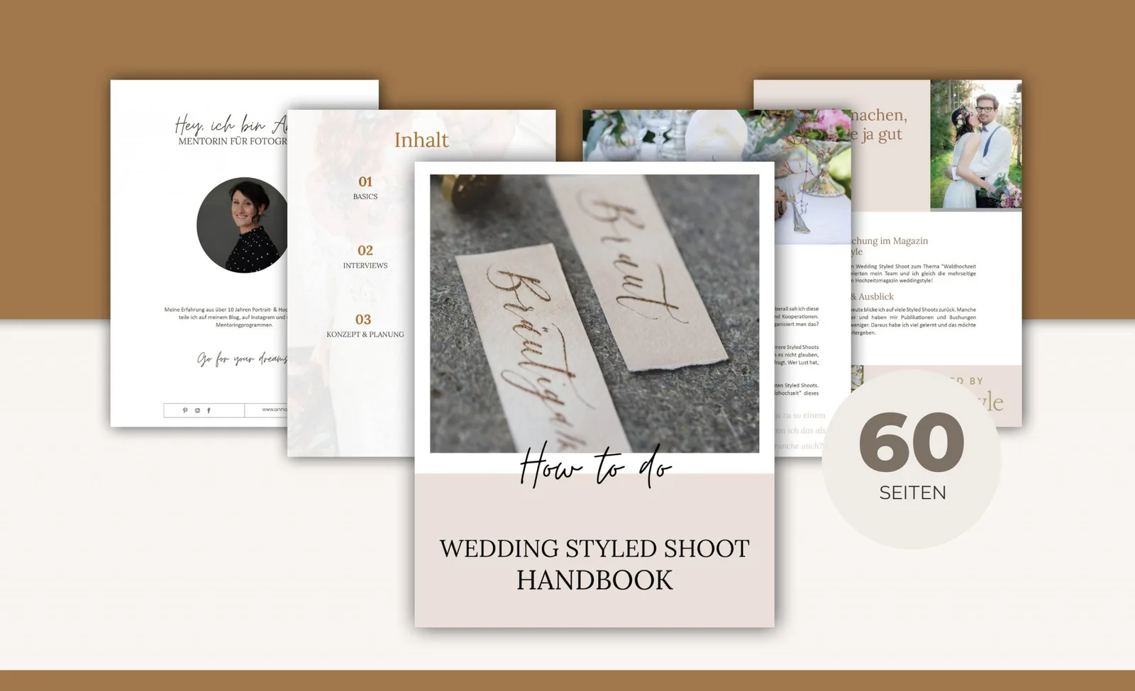Click the Instagram icon on the intro page
The height and width of the screenshot is (691, 1135).
pyautogui.click(x=197, y=410)
